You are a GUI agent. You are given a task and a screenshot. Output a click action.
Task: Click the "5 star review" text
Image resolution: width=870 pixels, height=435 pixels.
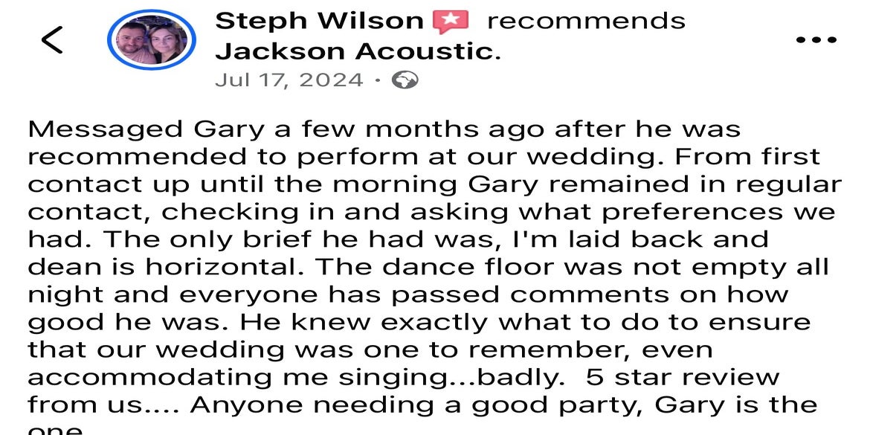coord(683,377)
